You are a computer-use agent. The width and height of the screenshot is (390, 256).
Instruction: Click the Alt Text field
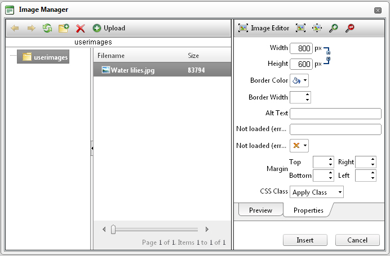click(335, 114)
